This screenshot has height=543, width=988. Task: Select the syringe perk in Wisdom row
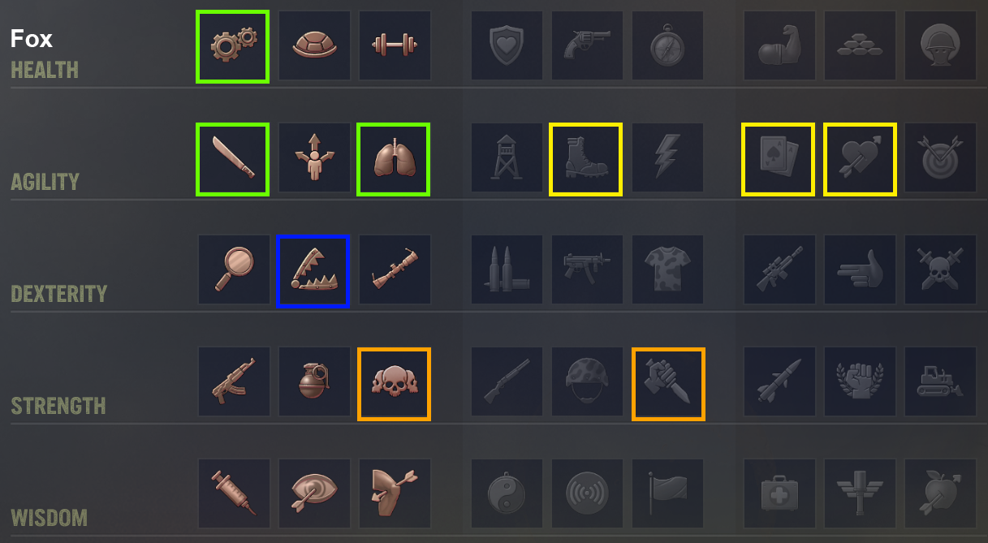234,493
